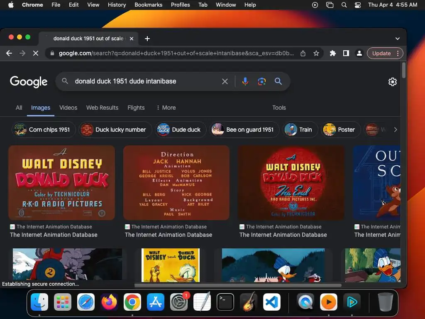
Task: Open the Bookmarks menu
Action: click(x=148, y=5)
